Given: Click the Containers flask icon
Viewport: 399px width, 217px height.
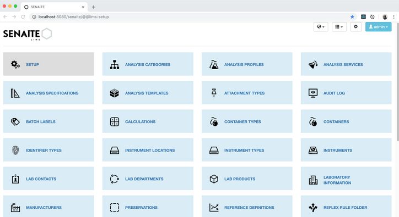Looking at the screenshot, I should 313,122.
